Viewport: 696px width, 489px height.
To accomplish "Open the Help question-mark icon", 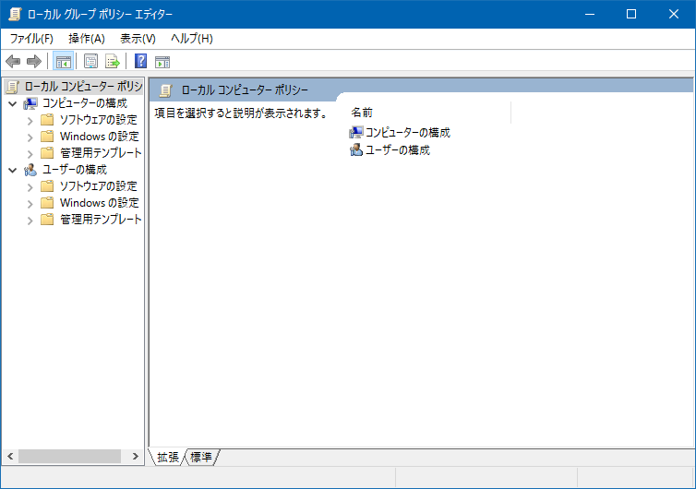I will coord(140,61).
